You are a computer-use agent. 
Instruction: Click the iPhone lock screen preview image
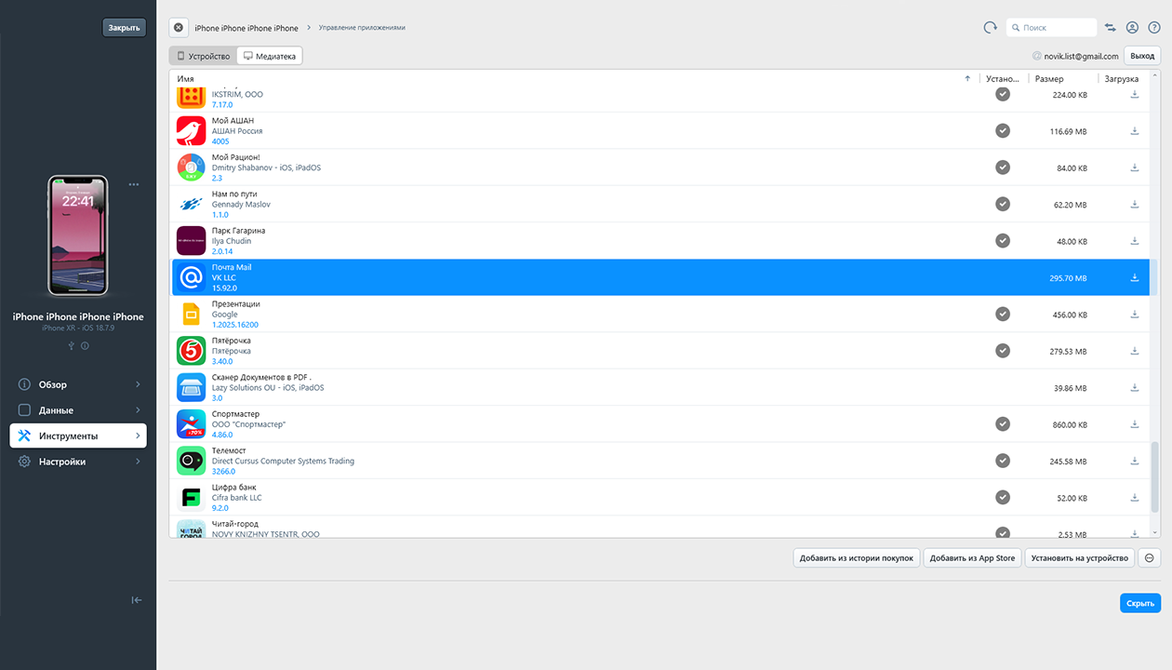pyautogui.click(x=78, y=235)
